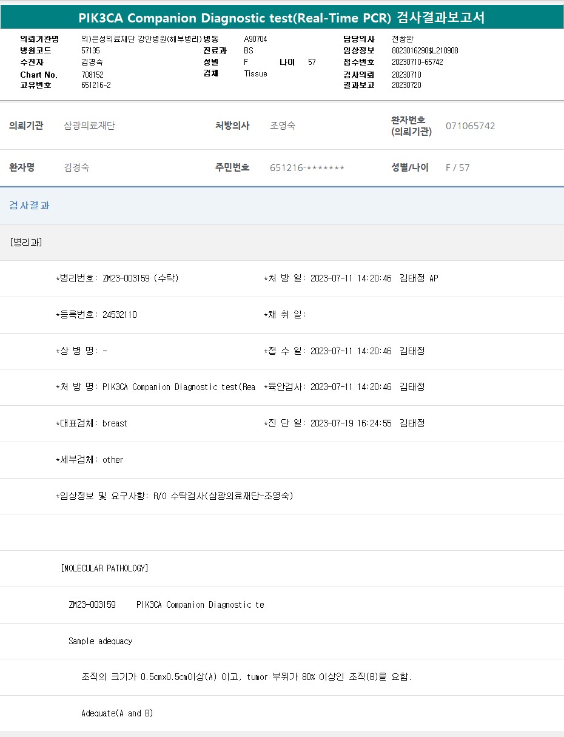
Task: Select the 검사결과 section header
Action: (x=29, y=206)
